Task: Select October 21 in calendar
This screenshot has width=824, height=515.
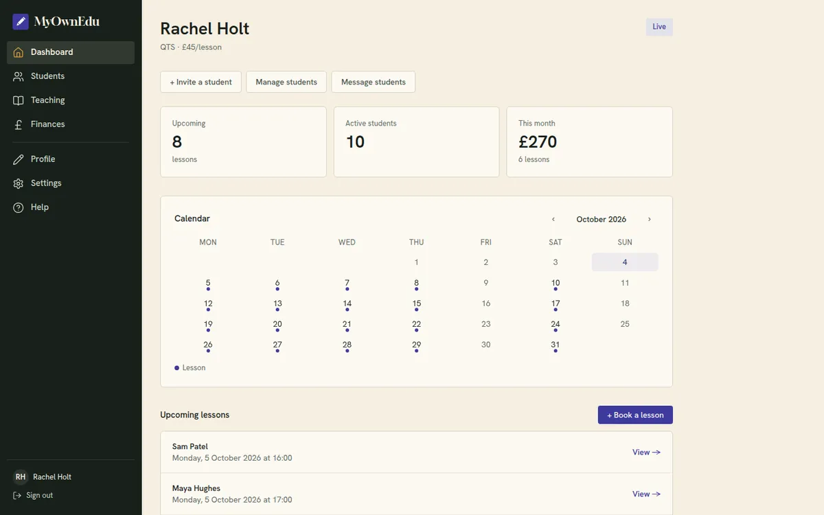Action: click(347, 324)
